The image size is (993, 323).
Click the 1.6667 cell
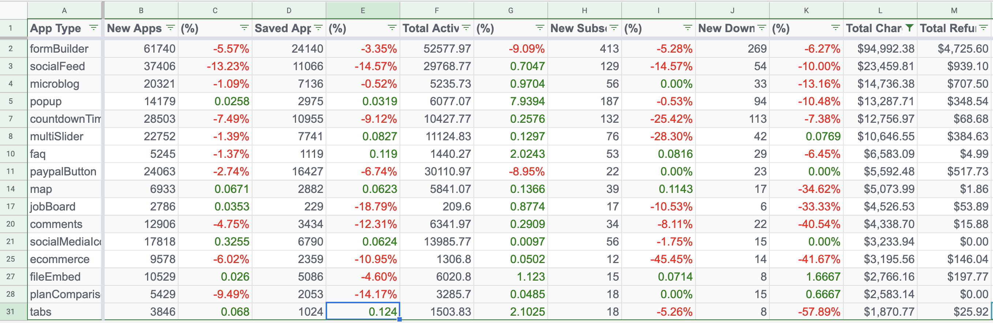pyautogui.click(x=806, y=277)
